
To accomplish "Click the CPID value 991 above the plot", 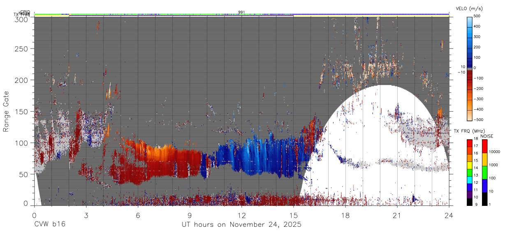I will pos(242,12).
